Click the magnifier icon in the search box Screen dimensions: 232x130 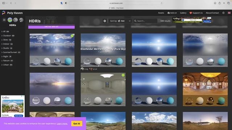[135, 21]
